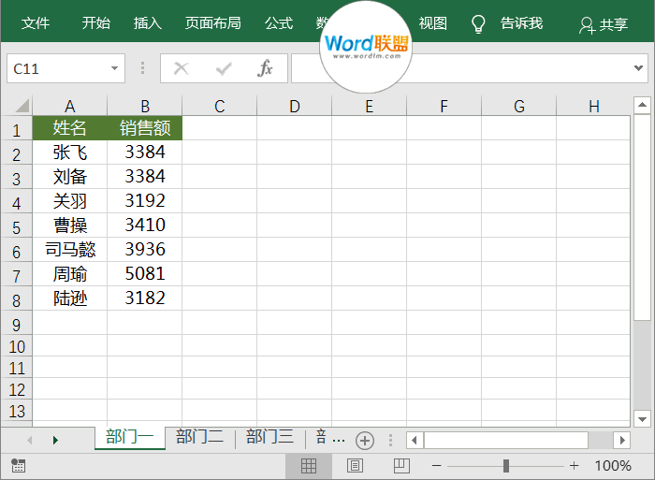This screenshot has height=480, width=655.
Task: Select row 5 header
Action: click(17, 225)
